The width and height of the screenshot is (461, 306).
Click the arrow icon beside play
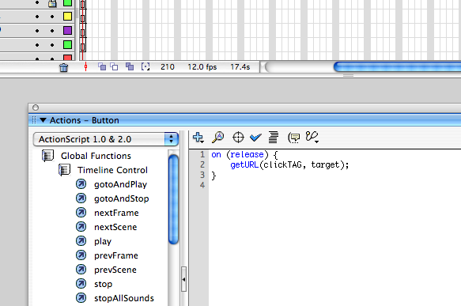coord(81,241)
